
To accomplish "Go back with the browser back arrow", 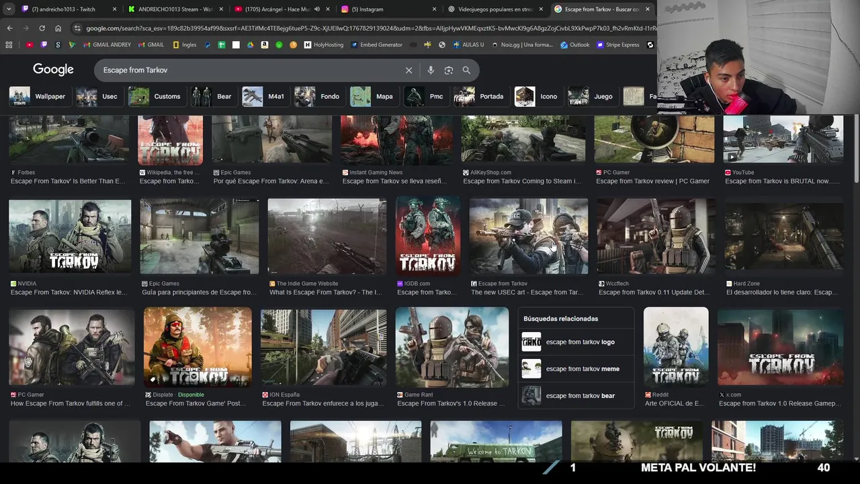I will [x=9, y=28].
